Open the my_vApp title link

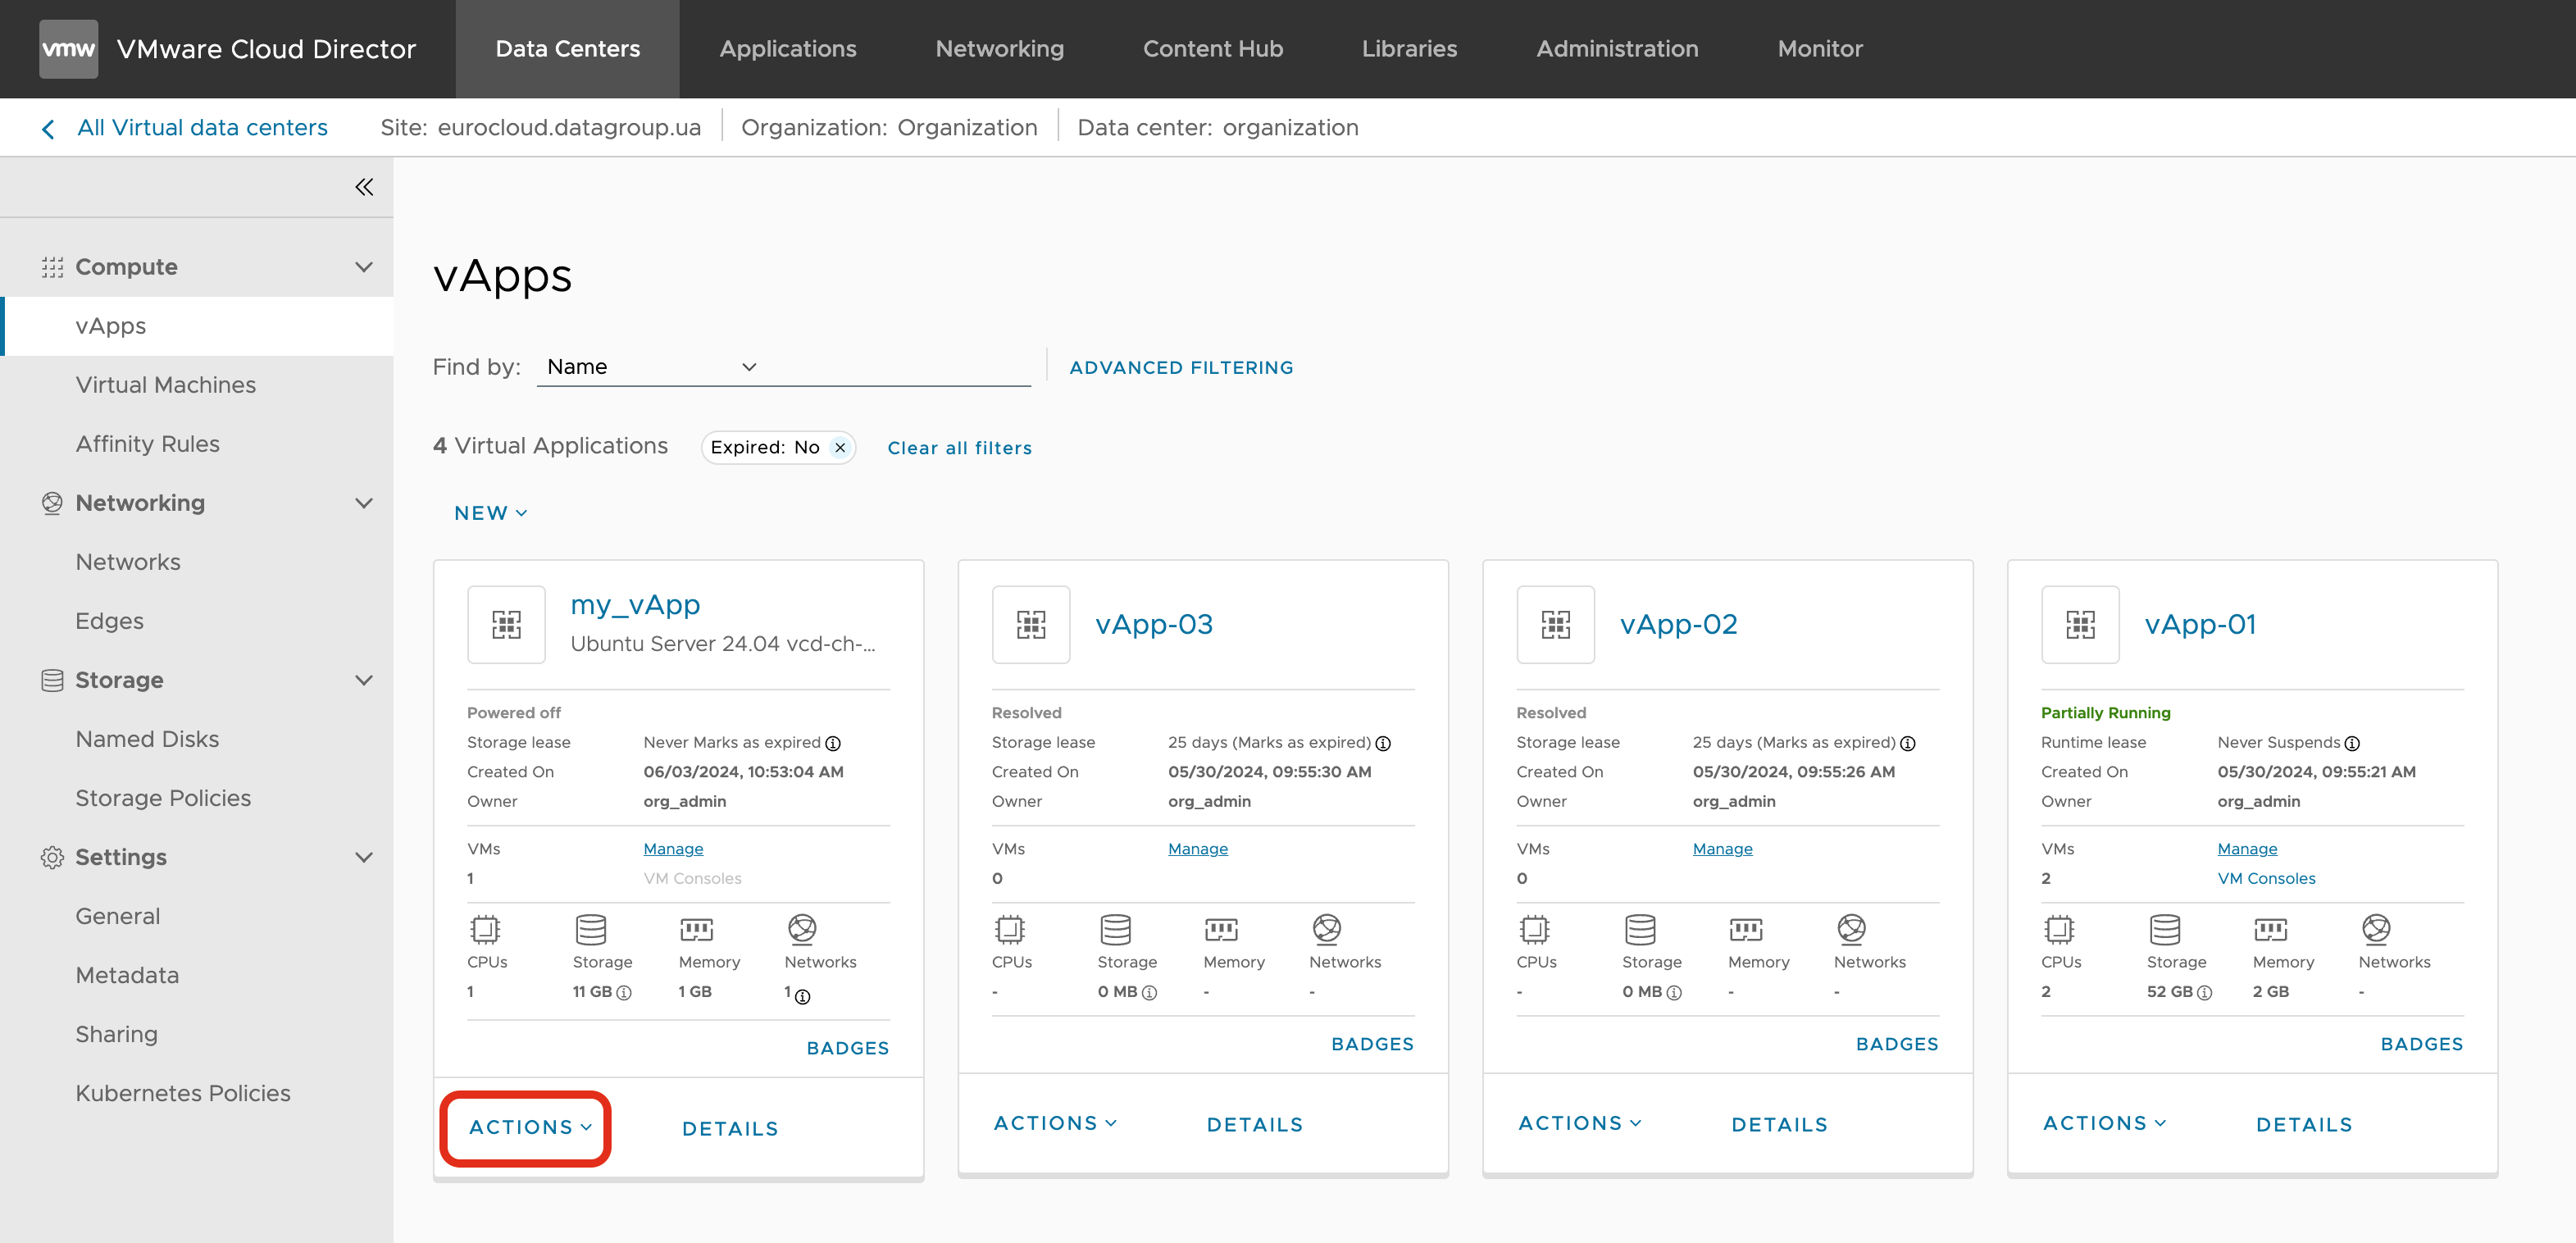click(635, 605)
